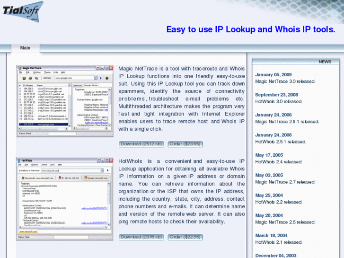Click "Magic NetTrace 2.8.1 released." news entry

point(287,122)
